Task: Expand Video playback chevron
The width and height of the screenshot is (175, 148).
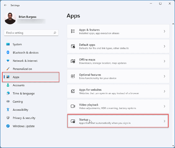Action: [x=164, y=106]
